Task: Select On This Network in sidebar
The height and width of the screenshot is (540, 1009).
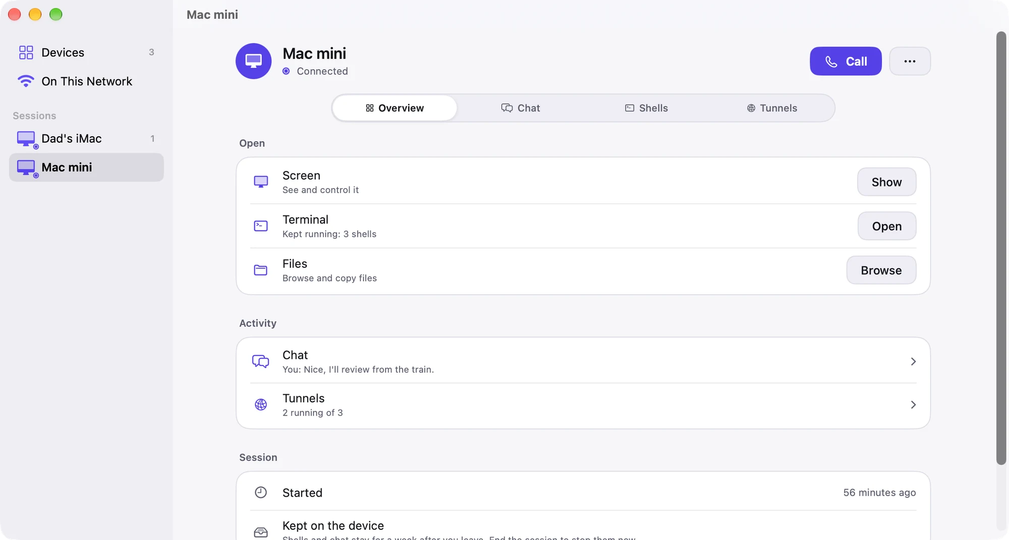Action: pos(86,81)
